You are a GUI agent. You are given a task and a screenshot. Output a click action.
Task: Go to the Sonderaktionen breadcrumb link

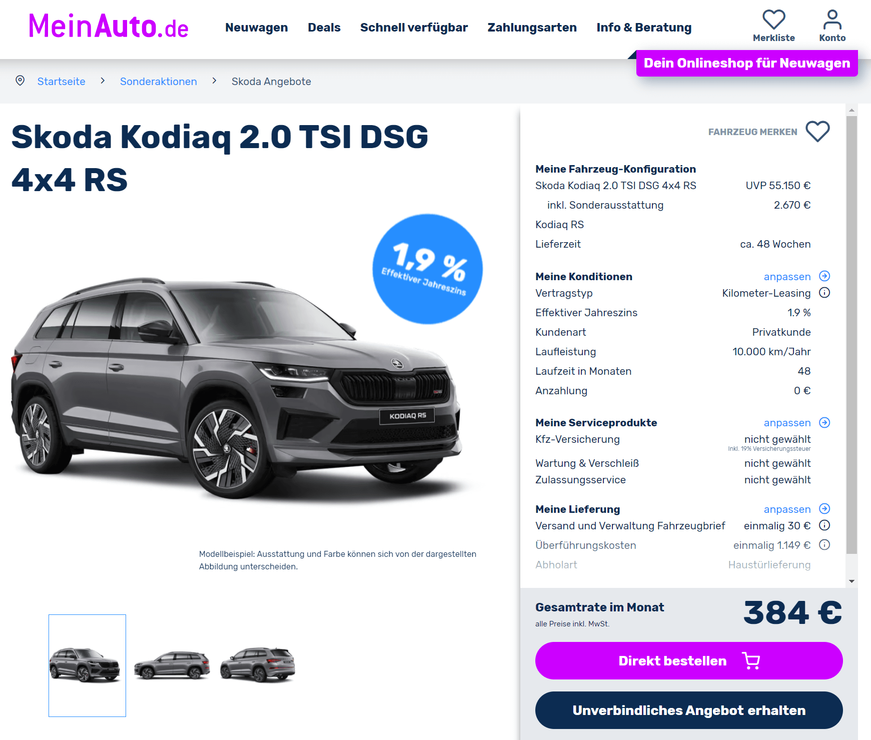159,82
